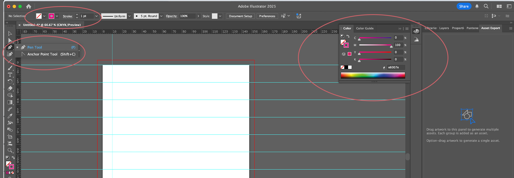Click the stroke weight stepper arrows
This screenshot has width=514, height=178.
point(77,16)
